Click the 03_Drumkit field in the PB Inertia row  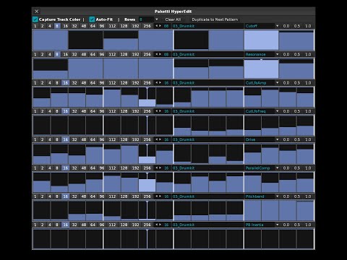click(x=208, y=225)
